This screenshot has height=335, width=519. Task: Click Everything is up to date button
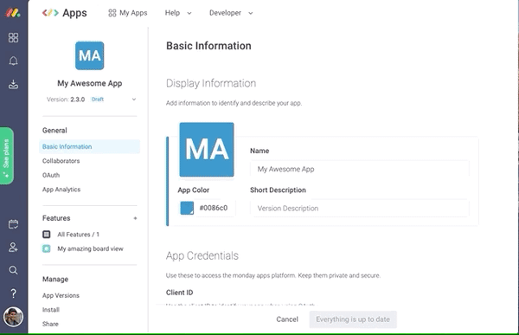coord(353,319)
